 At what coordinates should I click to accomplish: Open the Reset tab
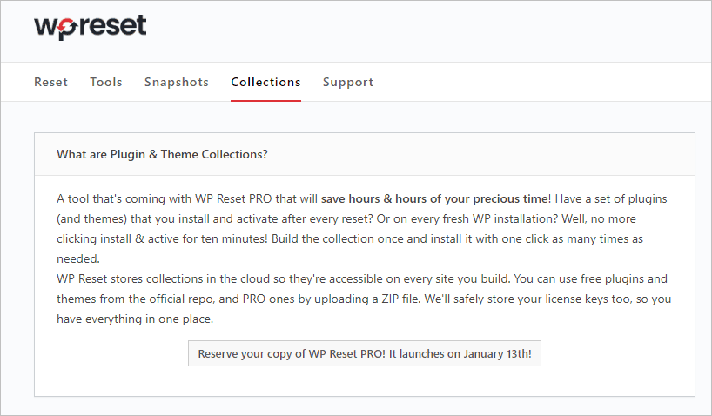(x=50, y=82)
